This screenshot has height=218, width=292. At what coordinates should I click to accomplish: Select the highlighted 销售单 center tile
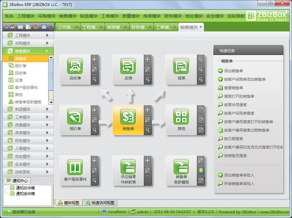pyautogui.click(x=128, y=120)
